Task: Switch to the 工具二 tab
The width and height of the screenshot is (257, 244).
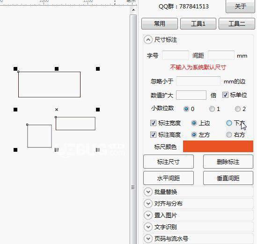Action: (237, 24)
